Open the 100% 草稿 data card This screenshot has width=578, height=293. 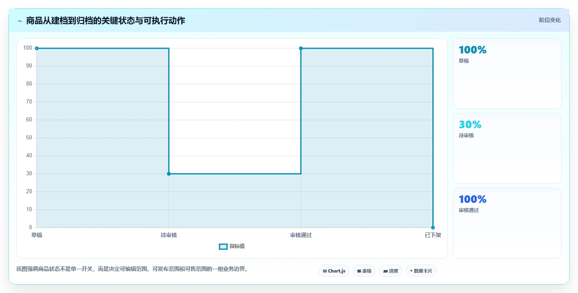pyautogui.click(x=507, y=74)
